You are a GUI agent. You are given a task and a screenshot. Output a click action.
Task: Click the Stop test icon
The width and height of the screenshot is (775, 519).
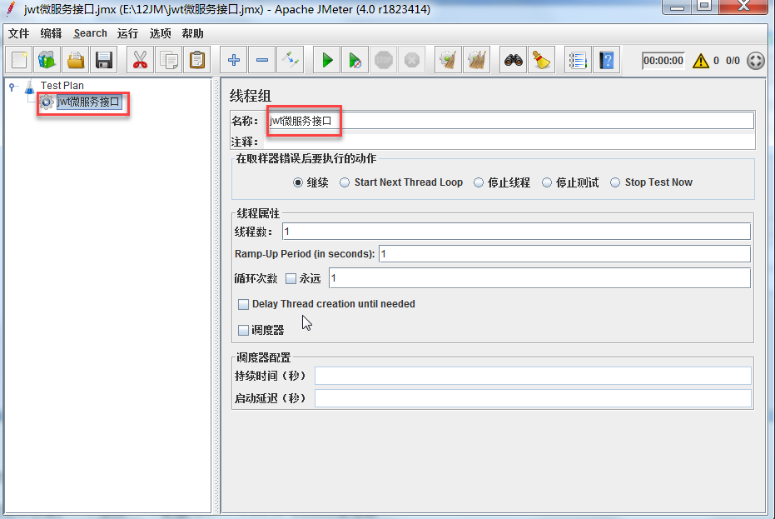[384, 60]
